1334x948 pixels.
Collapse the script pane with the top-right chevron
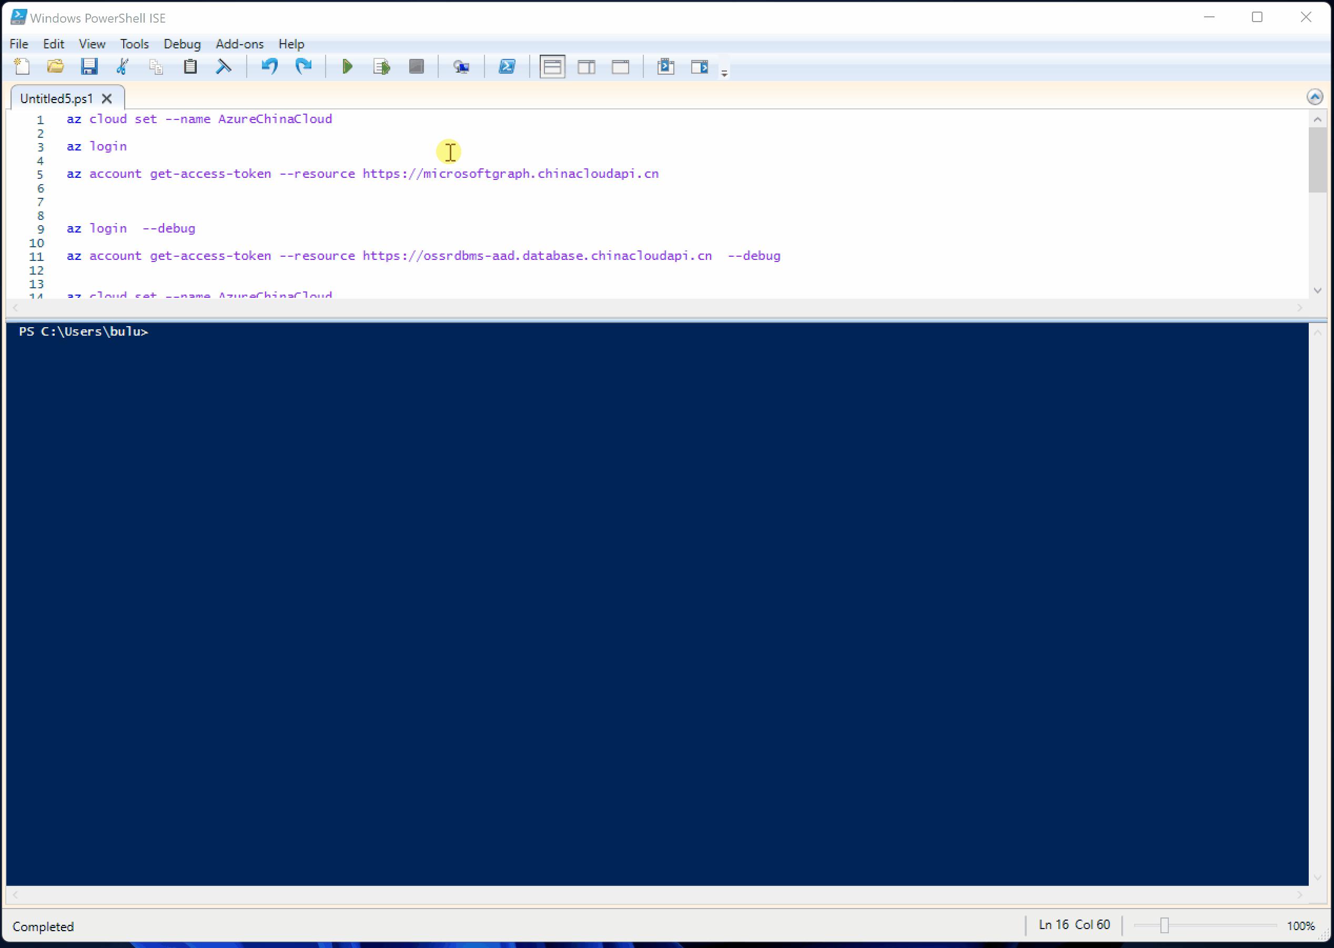[x=1315, y=97]
